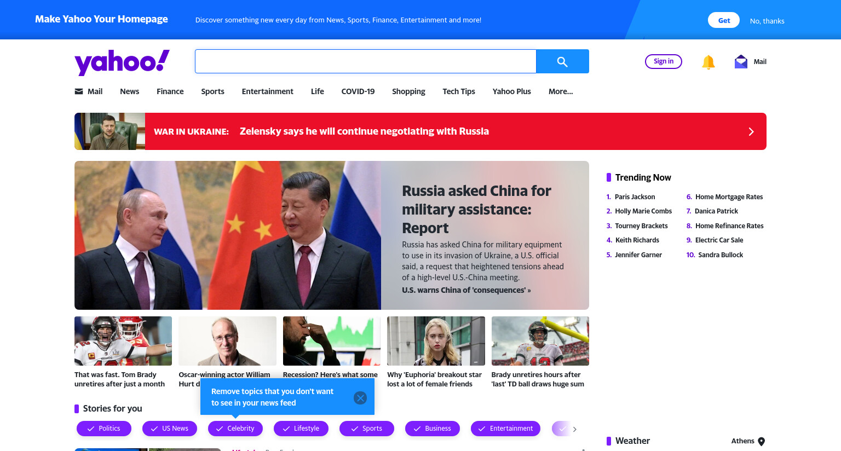Click the search magnifier button
This screenshot has width=841, height=451.
(562, 61)
